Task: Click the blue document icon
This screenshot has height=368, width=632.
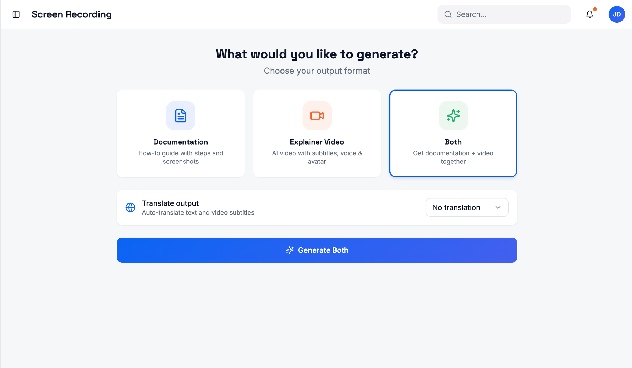Action: tap(181, 116)
